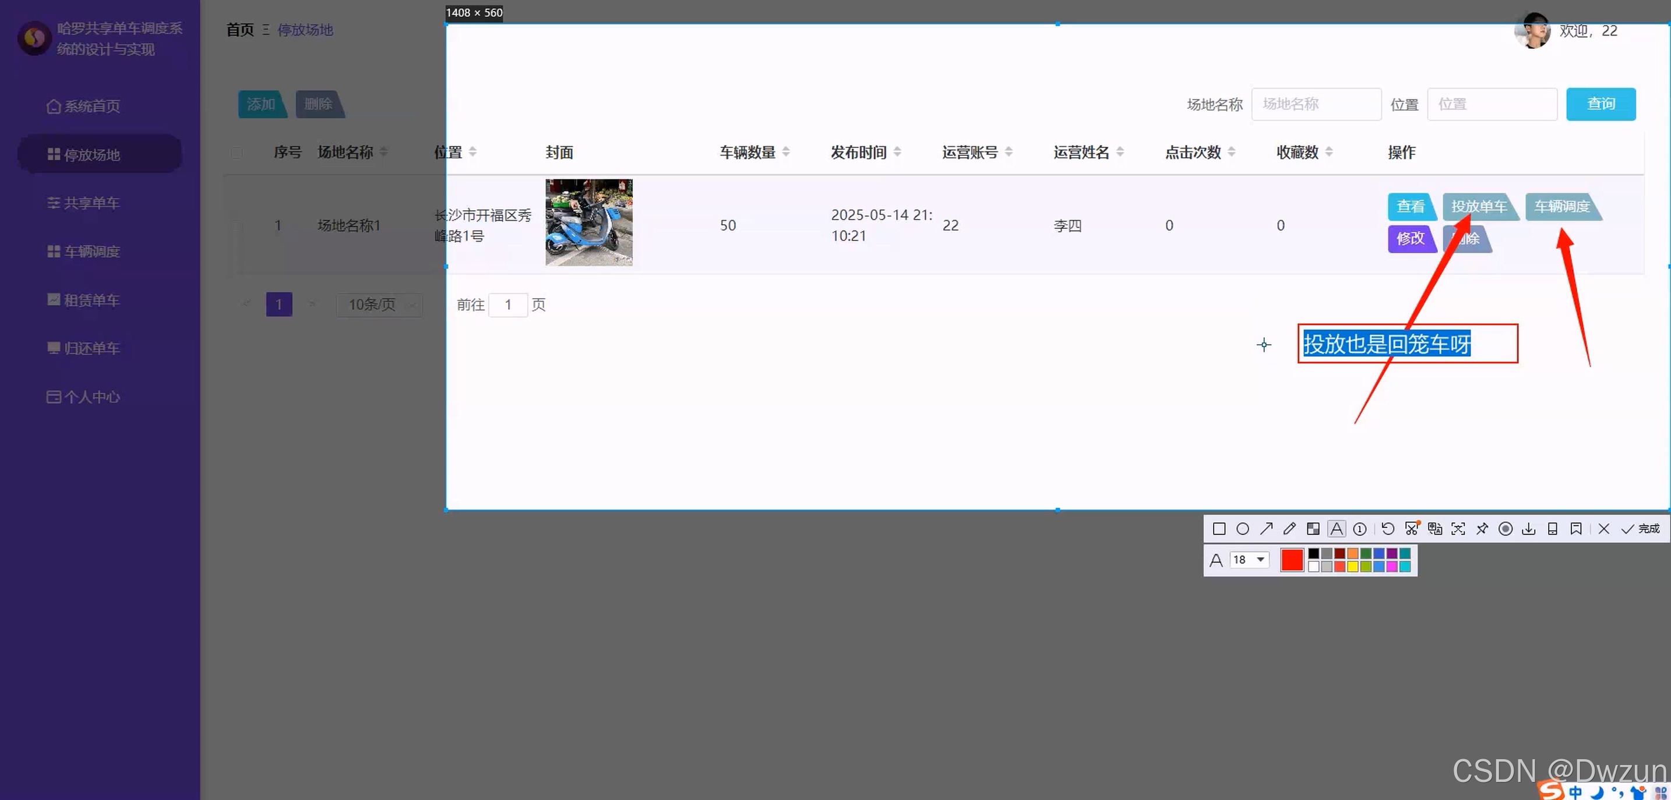Click 完成 to finish the screenshot

pos(1641,529)
